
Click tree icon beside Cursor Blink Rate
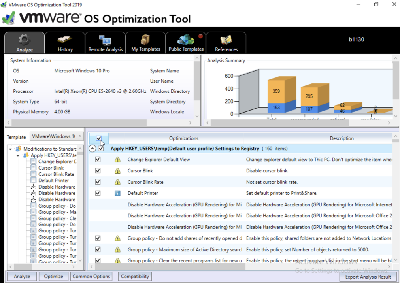(34, 174)
